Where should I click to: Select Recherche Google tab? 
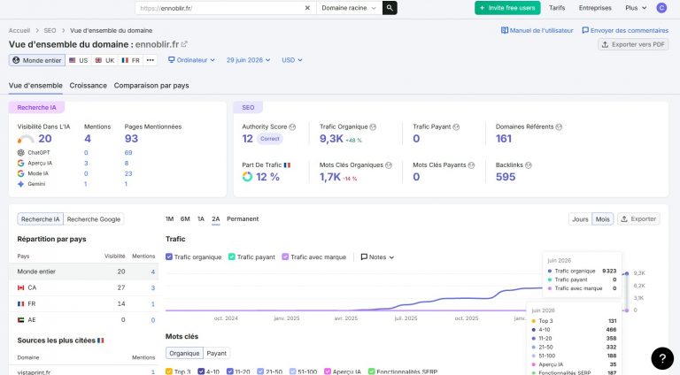94,219
